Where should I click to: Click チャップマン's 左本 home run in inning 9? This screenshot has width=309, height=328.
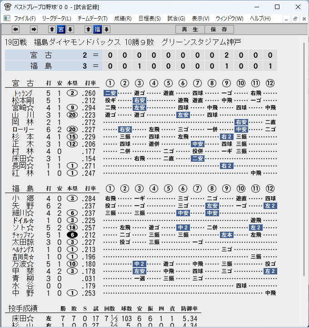[x=227, y=235]
